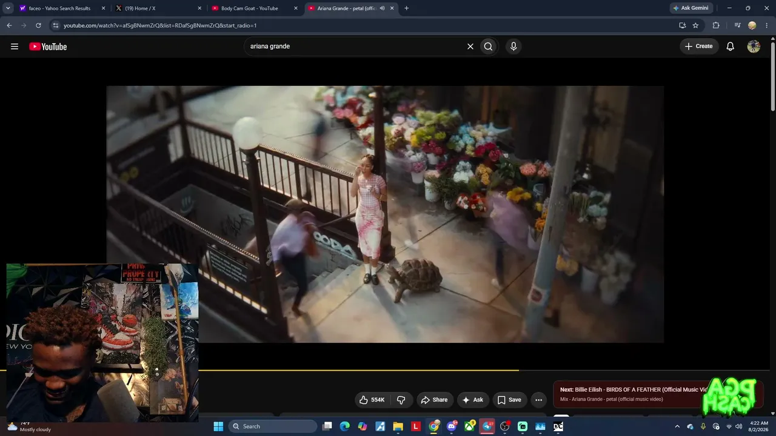View site information for youtube.com
Screen dimensions: 776x436
[x=56, y=25]
